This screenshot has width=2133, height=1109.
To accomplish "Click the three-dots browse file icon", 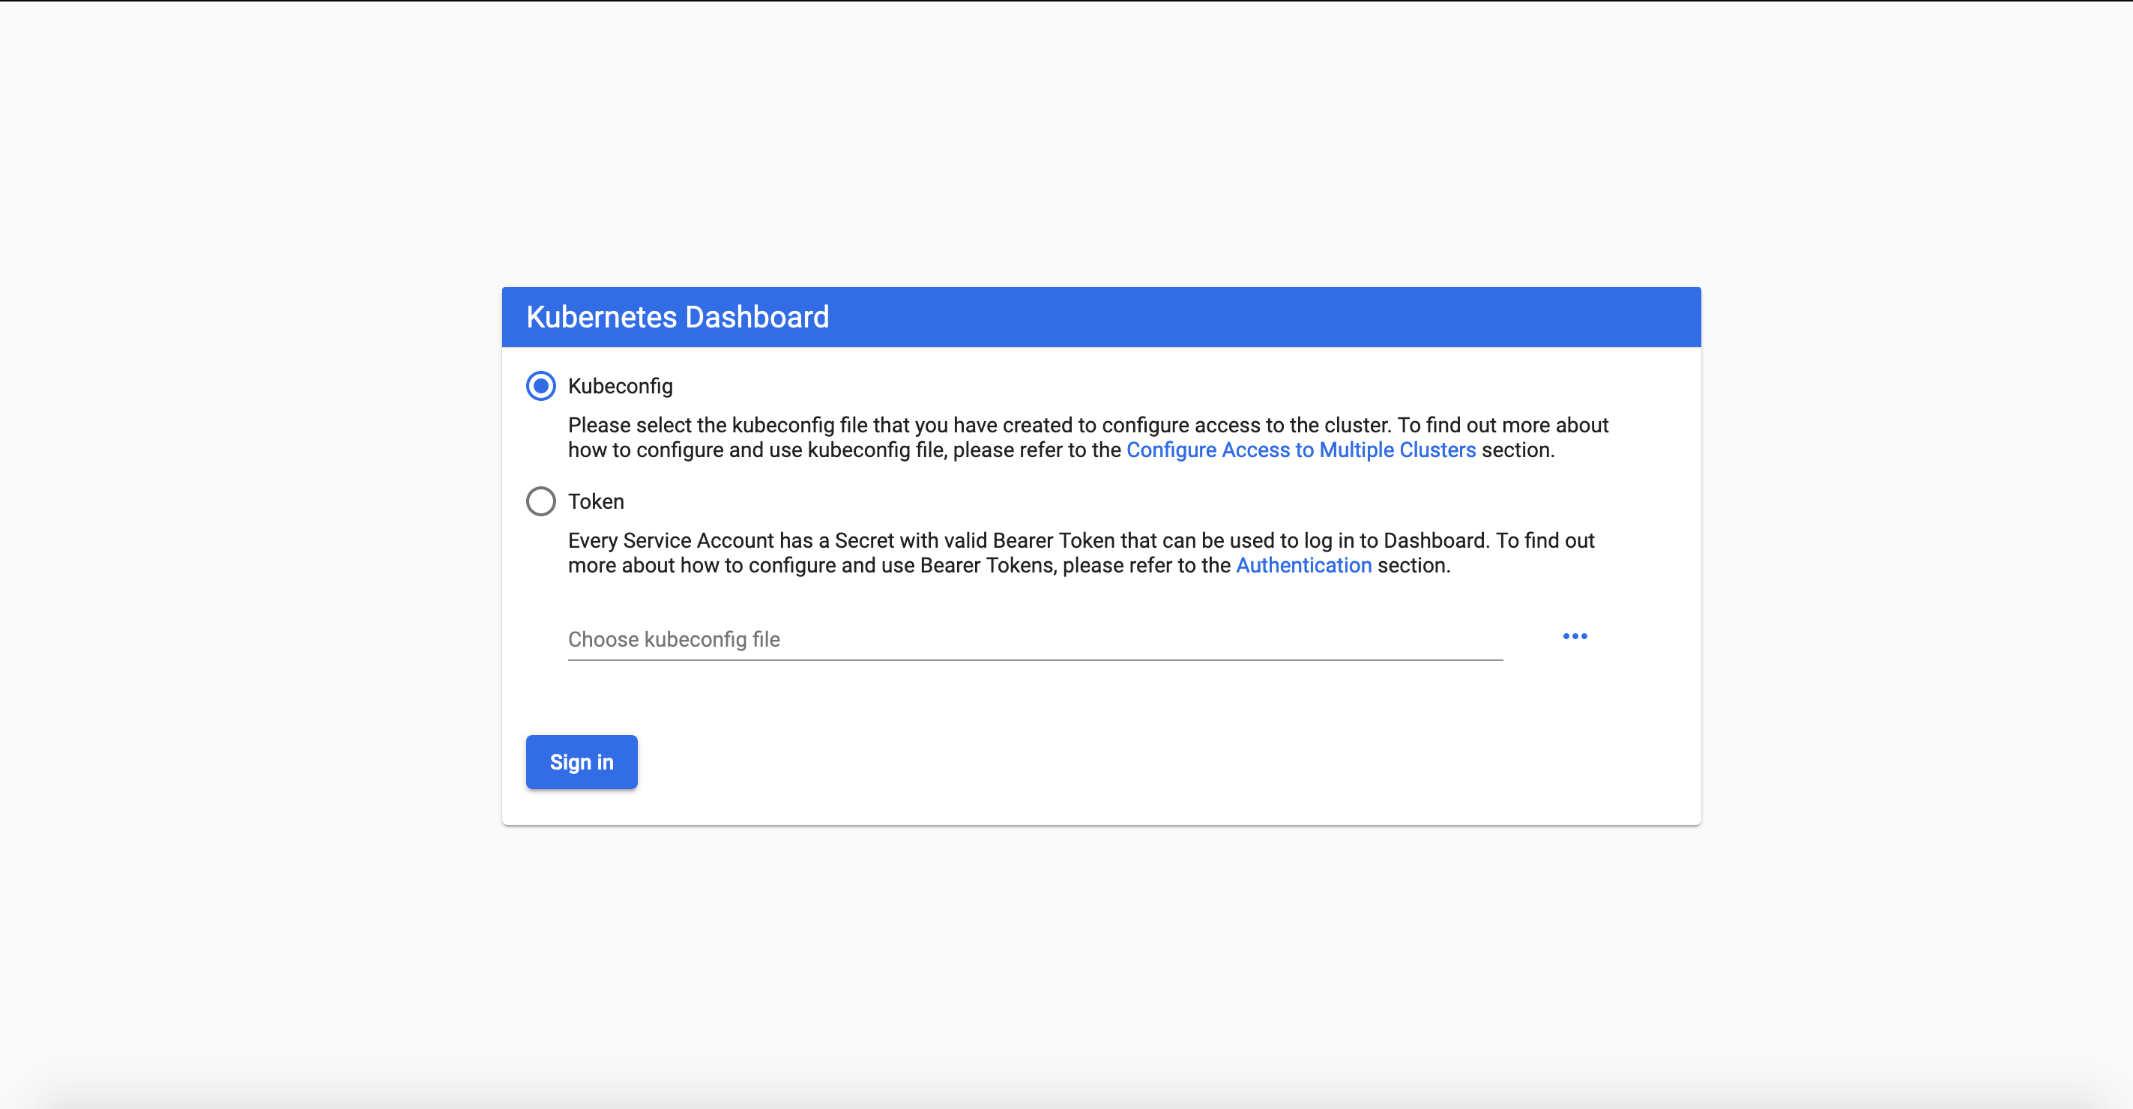I will click(1574, 635).
